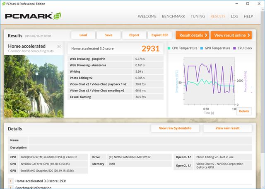Select Video Chat playback 1 v2 row
Image resolution: width=265 pixels, height=189 pixels.
pos(116,84)
